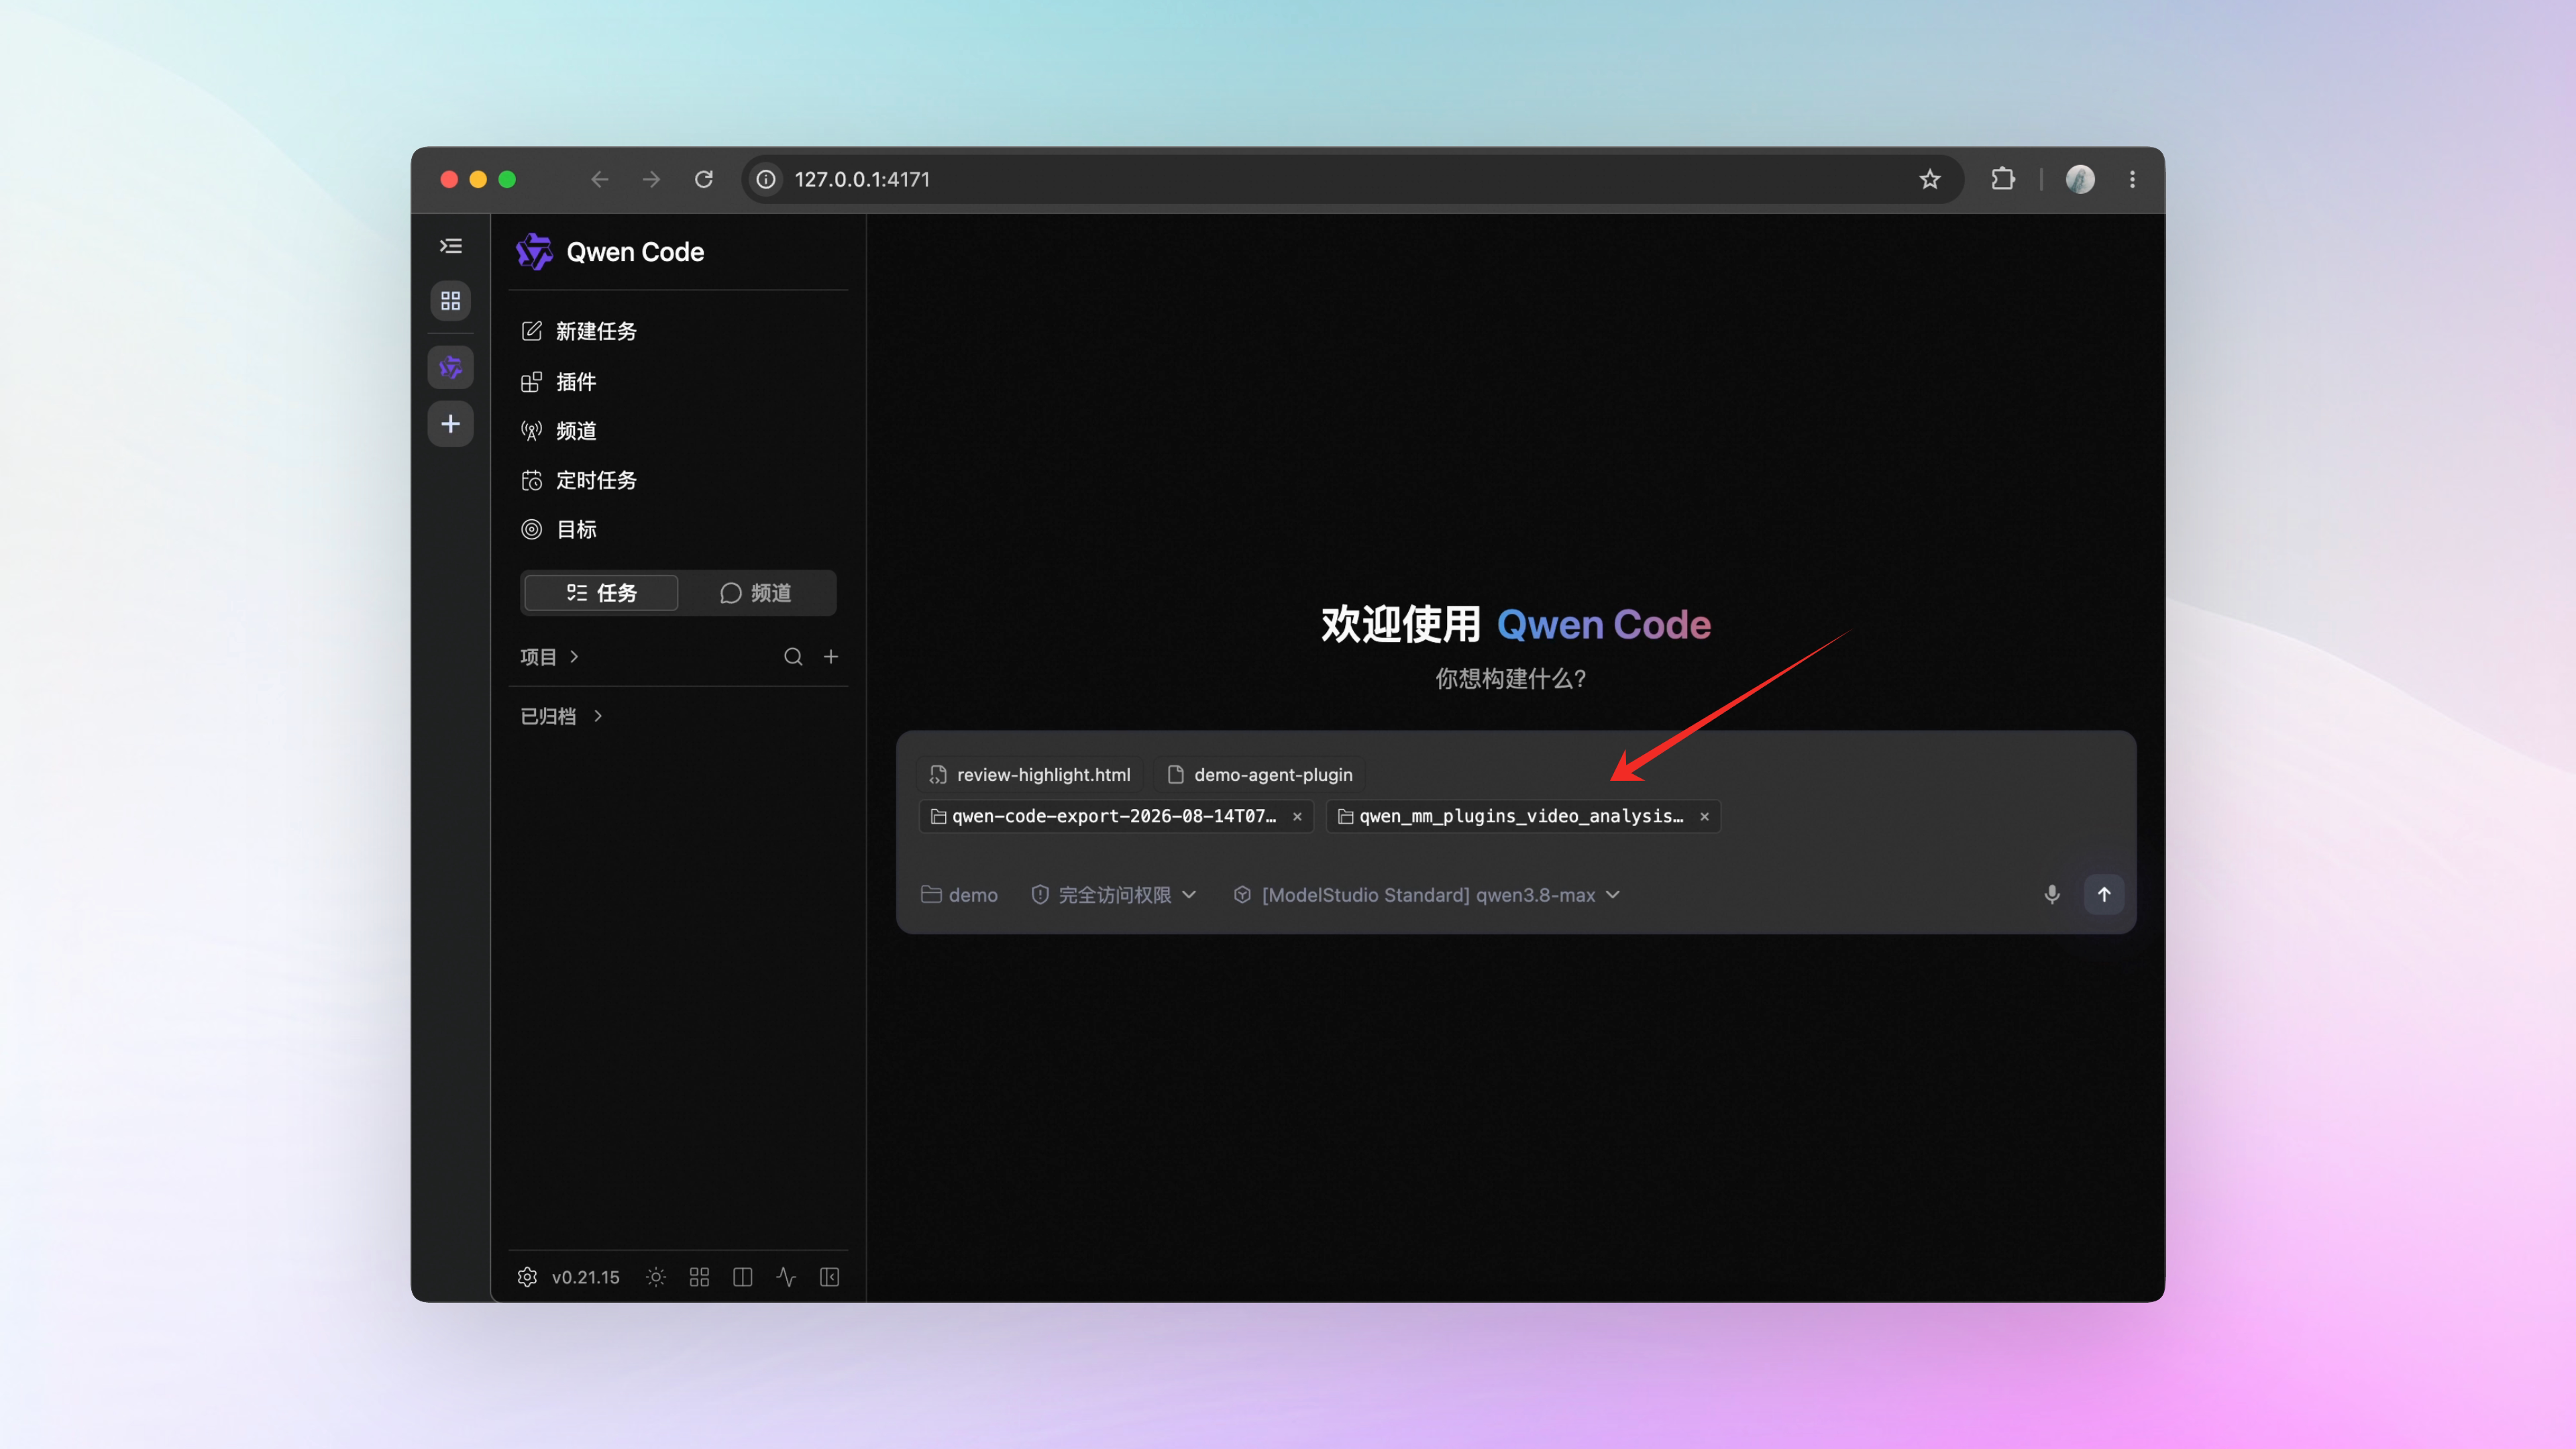Remove the qwen-code-export attachment
Image resolution: width=2576 pixels, height=1449 pixels.
pos(1297,816)
